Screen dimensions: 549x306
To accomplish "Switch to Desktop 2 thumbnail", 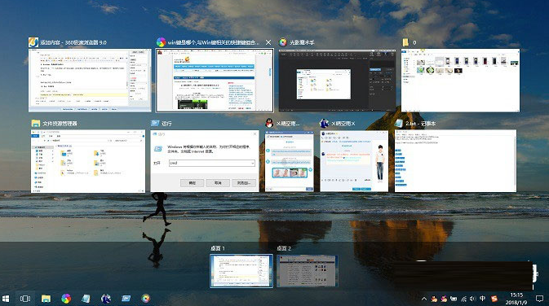I will pyautogui.click(x=307, y=271).
